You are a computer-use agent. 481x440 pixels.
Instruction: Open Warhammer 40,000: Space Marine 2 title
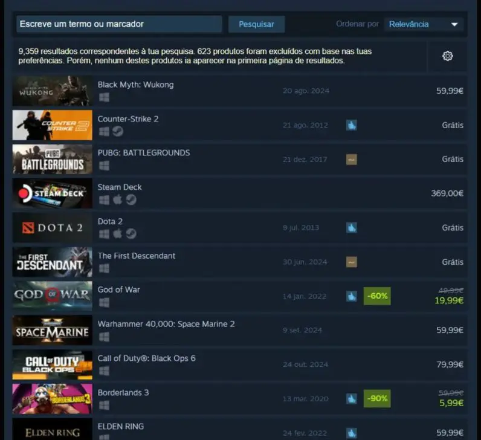click(166, 324)
